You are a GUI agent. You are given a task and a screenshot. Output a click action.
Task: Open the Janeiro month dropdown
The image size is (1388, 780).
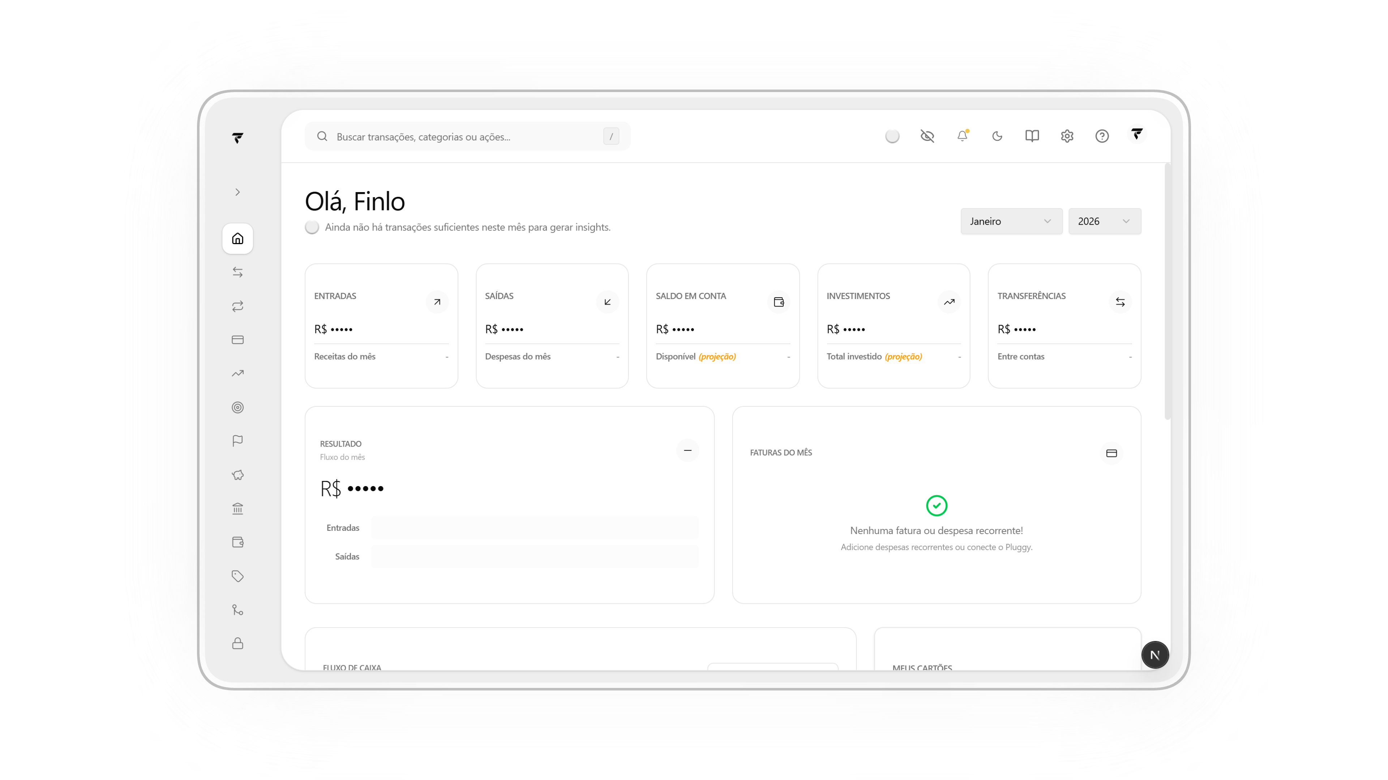[1011, 221]
